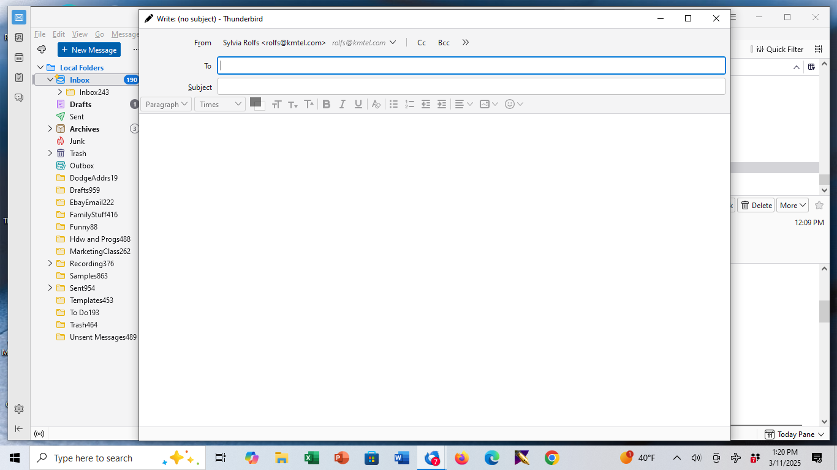This screenshot has width=837, height=470.
Task: Click the smaller font size icon
Action: click(293, 105)
